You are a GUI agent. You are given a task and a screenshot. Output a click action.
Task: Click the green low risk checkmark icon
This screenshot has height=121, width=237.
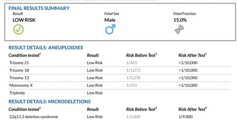18,29
